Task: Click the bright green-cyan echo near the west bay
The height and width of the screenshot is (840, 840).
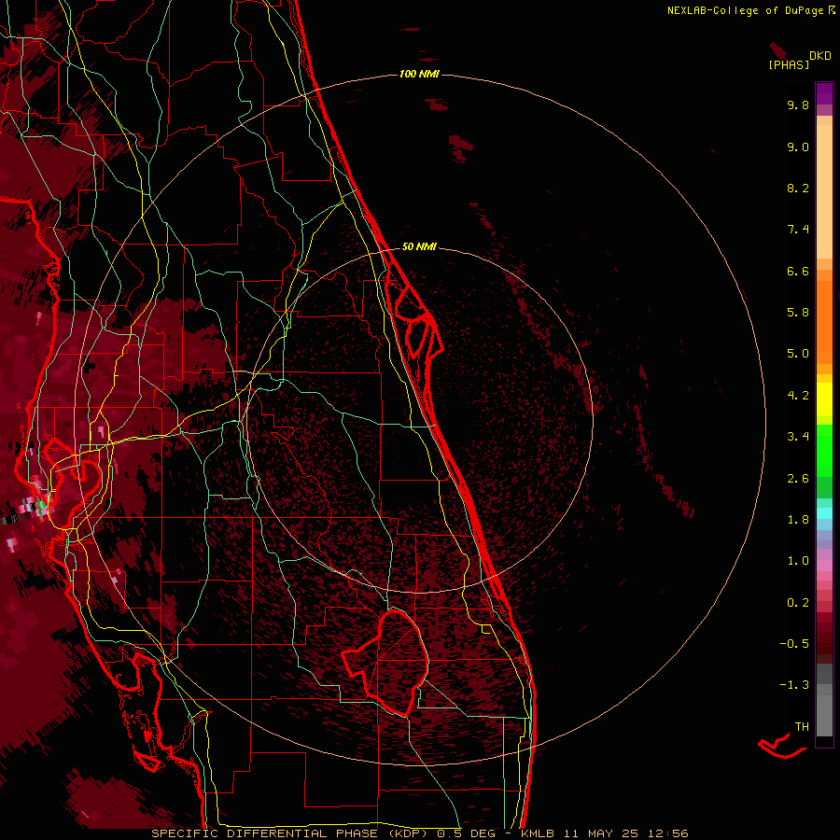Action: click(41, 507)
